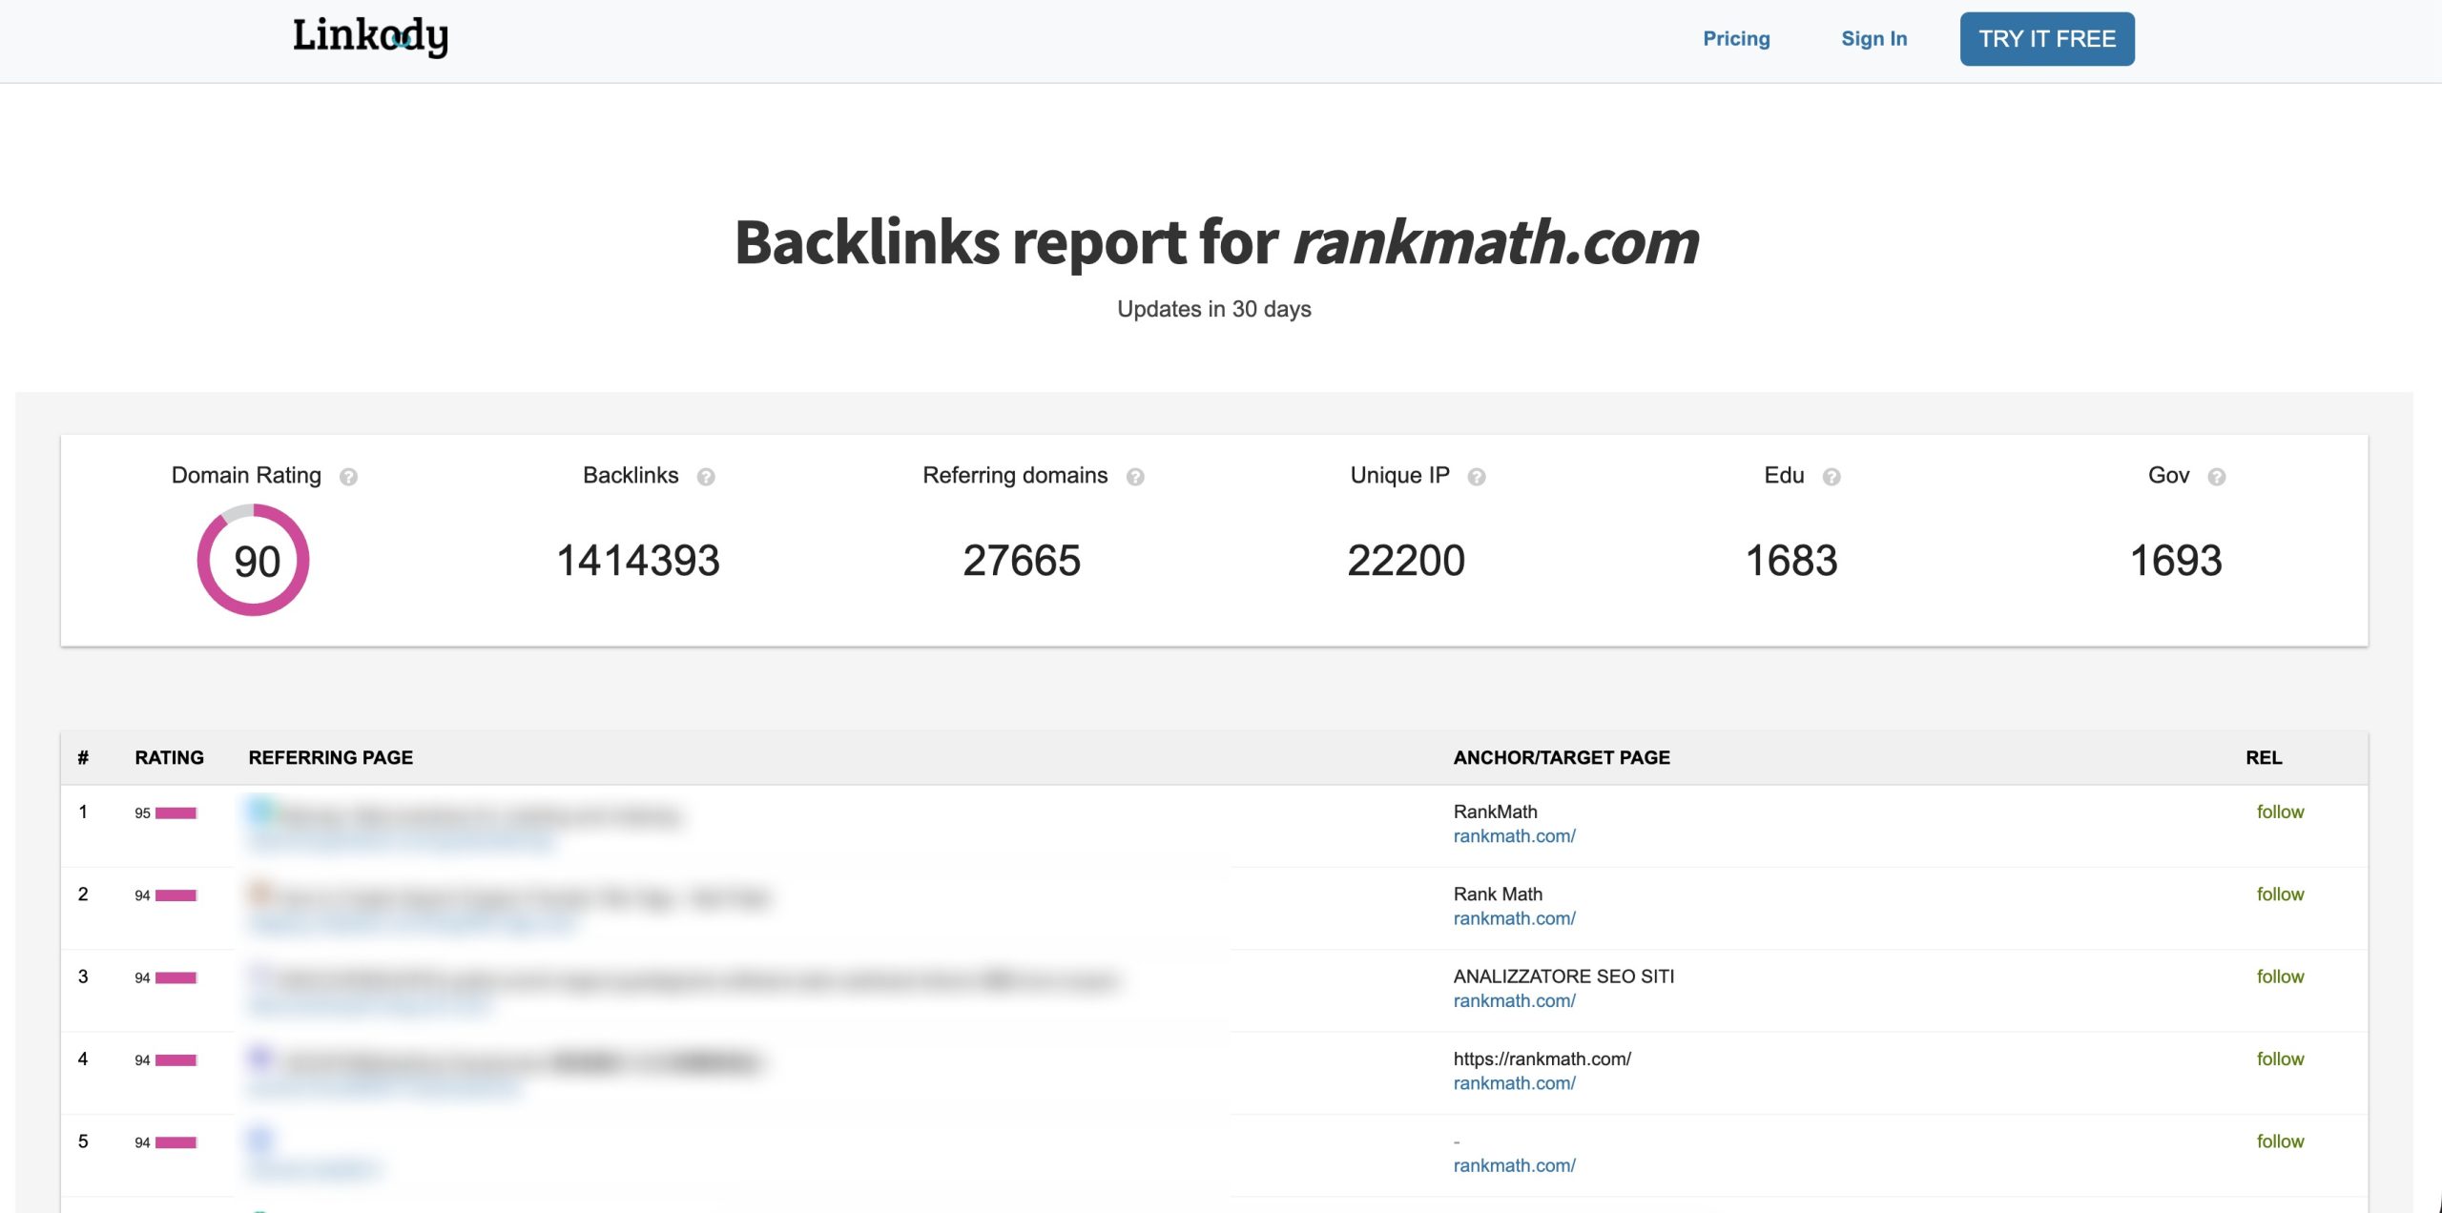This screenshot has width=2442, height=1213.
Task: Go to Sign In
Action: [1873, 38]
